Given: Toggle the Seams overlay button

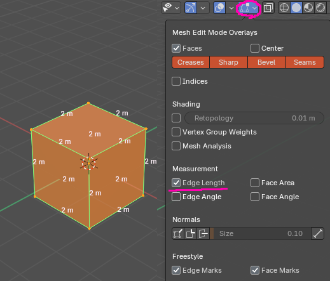Looking at the screenshot, I should [305, 62].
